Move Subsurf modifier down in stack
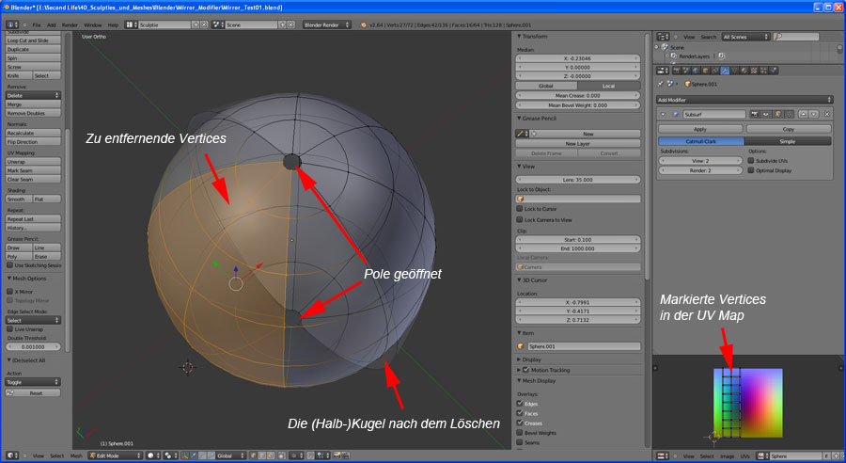846x463 pixels. [813, 114]
